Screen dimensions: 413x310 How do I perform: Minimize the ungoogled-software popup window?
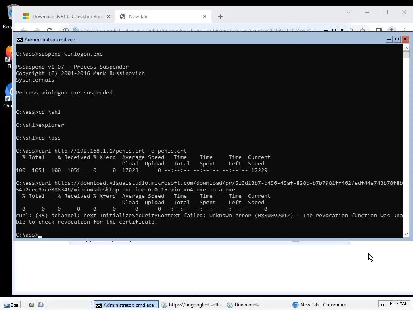tap(326, 30)
